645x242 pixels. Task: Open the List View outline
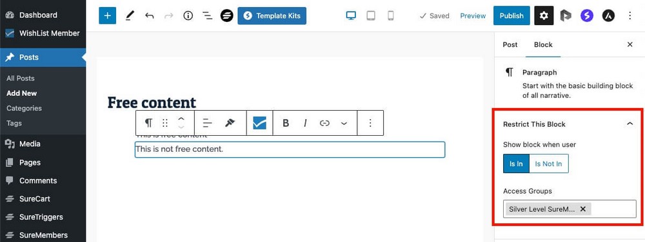point(207,16)
